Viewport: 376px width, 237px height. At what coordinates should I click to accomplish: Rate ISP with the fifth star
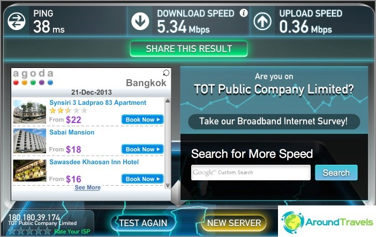point(47,231)
